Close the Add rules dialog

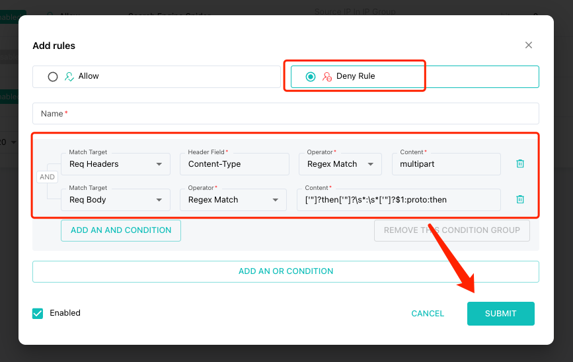coord(529,45)
